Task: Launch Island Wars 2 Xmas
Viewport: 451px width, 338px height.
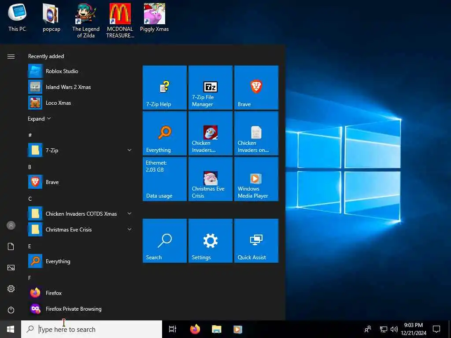Action: 80,87
